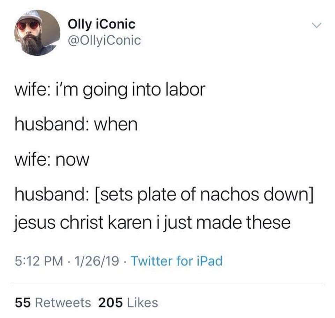This screenshot has width=335, height=318.
Task: Open the 5:12 PM timestamp
Action: coord(39,261)
